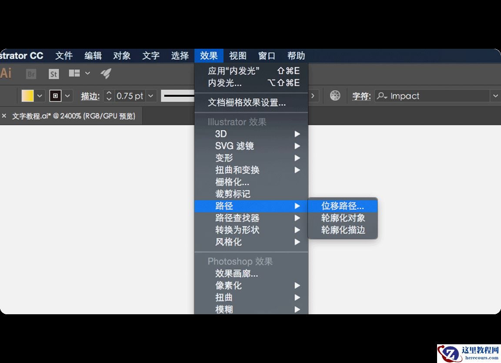501x363 pixels.
Task: Open the stroke color dropdown arrow
Action: point(67,96)
